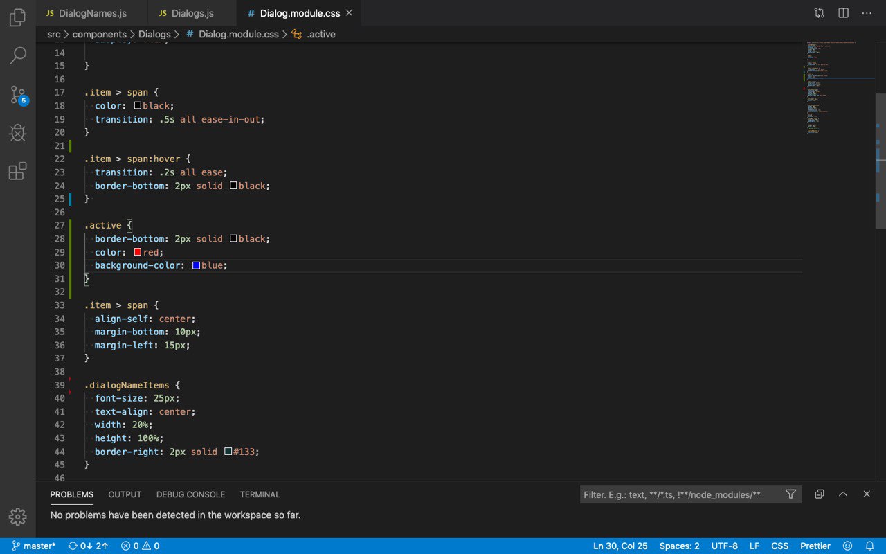This screenshot has height=554, width=886.
Task: Open the Run and Debug view
Action: click(x=18, y=133)
